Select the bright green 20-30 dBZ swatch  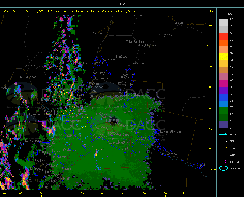(223, 111)
